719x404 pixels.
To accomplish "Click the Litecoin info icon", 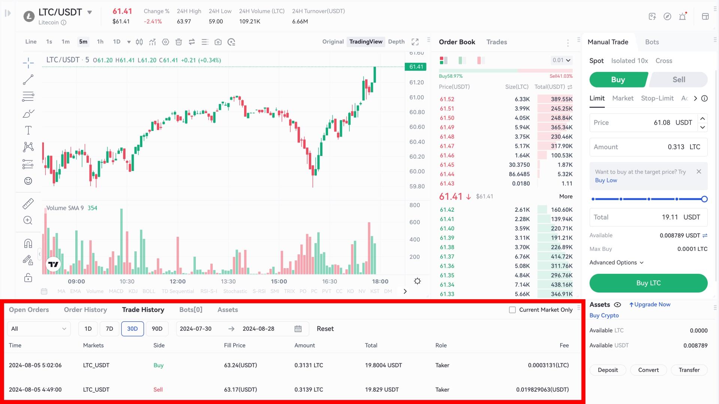I will pos(64,22).
